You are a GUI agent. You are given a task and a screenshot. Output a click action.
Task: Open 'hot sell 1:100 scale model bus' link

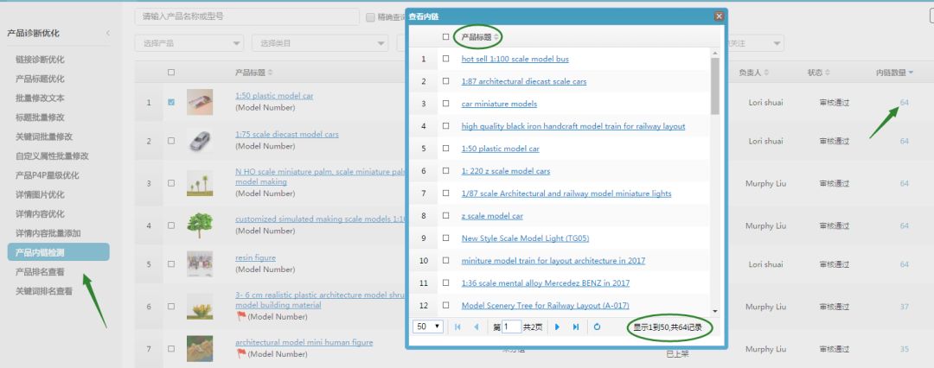click(x=515, y=59)
